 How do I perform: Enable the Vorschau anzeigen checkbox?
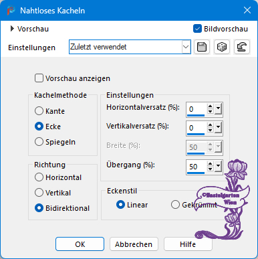tap(39, 78)
